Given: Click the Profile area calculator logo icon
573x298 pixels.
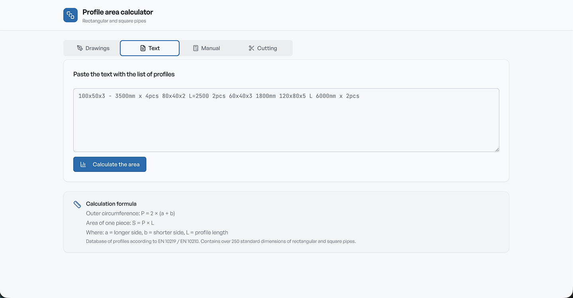Looking at the screenshot, I should coord(70,15).
